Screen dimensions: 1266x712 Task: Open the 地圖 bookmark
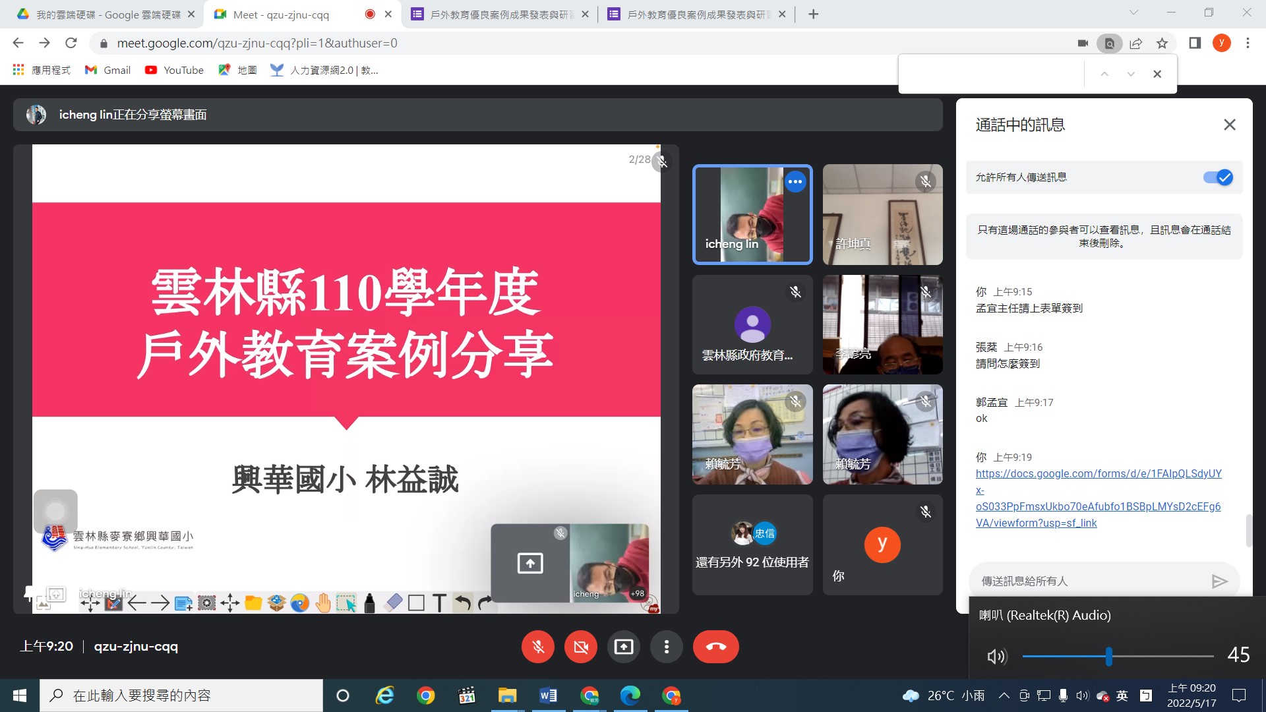tap(237, 70)
